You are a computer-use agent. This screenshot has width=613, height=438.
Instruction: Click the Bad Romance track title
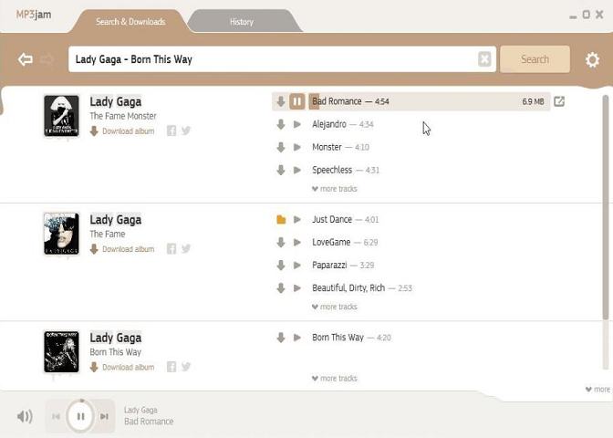[337, 101]
